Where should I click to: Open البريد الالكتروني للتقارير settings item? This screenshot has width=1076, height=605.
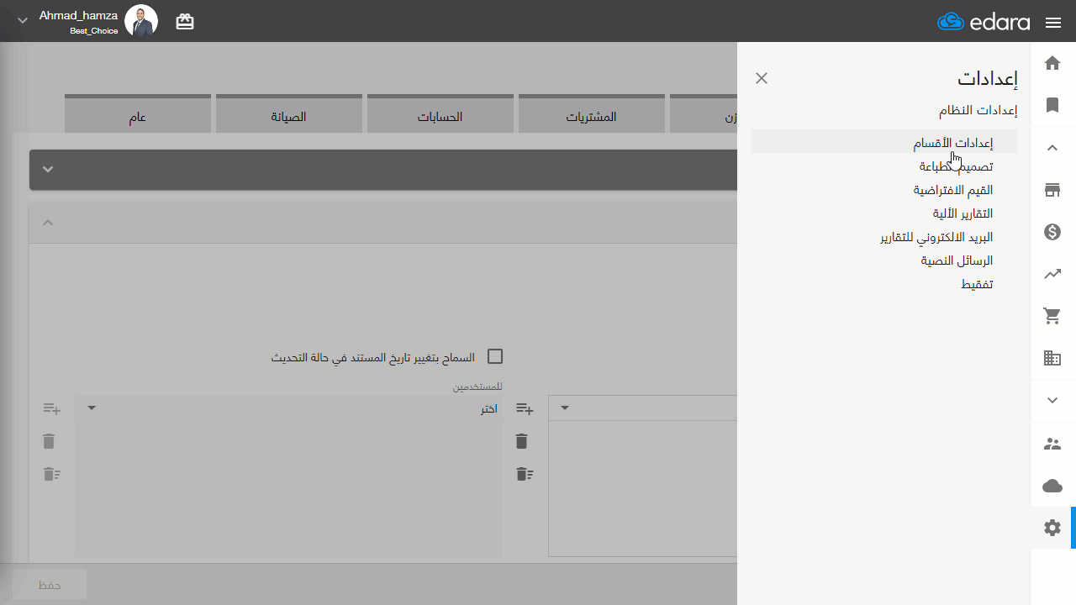pos(936,237)
